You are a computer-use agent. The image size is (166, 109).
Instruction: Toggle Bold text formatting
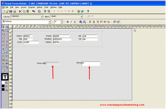[68, 22]
